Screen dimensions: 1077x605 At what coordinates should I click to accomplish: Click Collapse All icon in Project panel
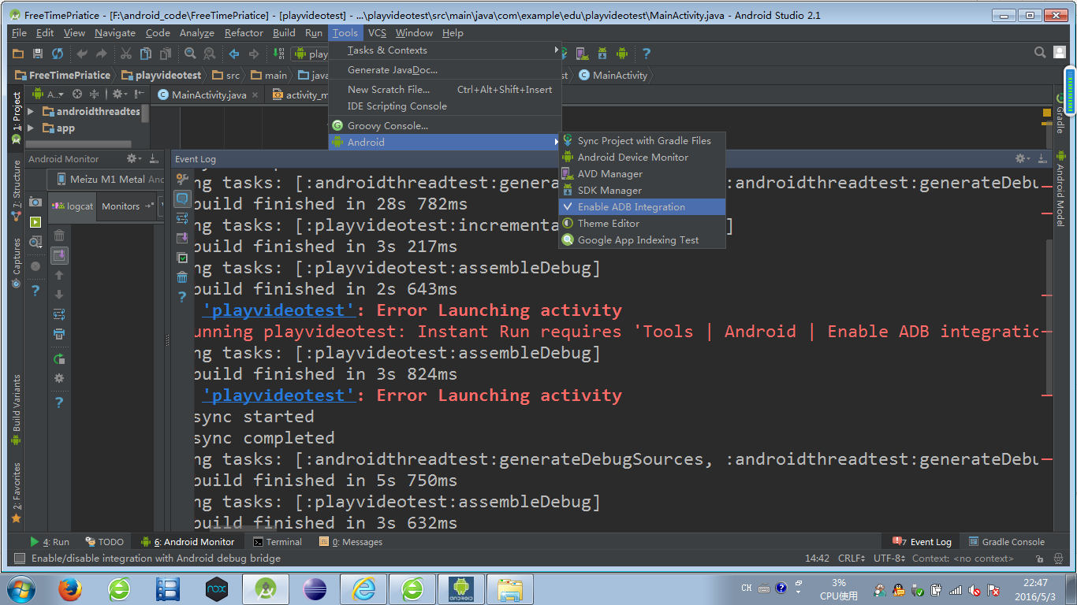pyautogui.click(x=95, y=94)
